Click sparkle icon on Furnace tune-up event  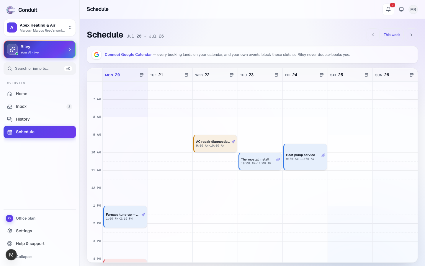point(143,215)
